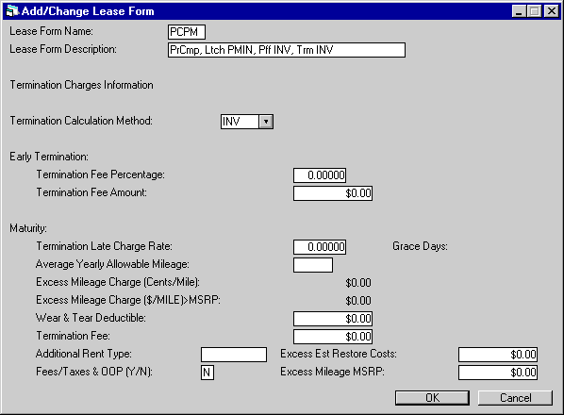Select the INV calculation method combo box
The height and width of the screenshot is (415, 564).
247,122
